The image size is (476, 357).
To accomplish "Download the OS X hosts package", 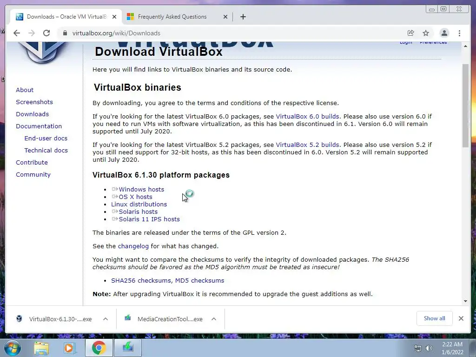I will (135, 197).
